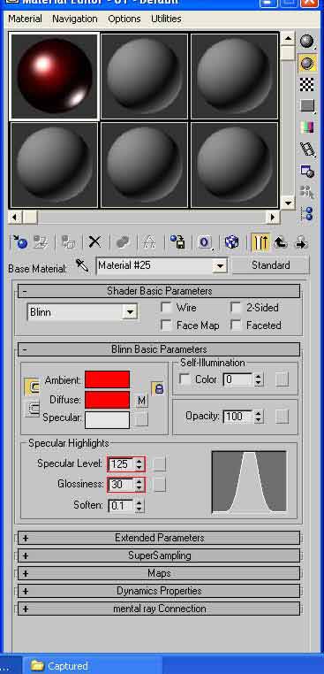Expand the Extended Parameters rollout
The width and height of the screenshot is (324, 674).
pos(159,538)
